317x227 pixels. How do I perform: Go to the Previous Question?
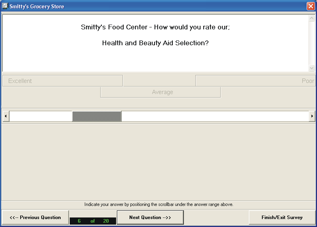35,217
